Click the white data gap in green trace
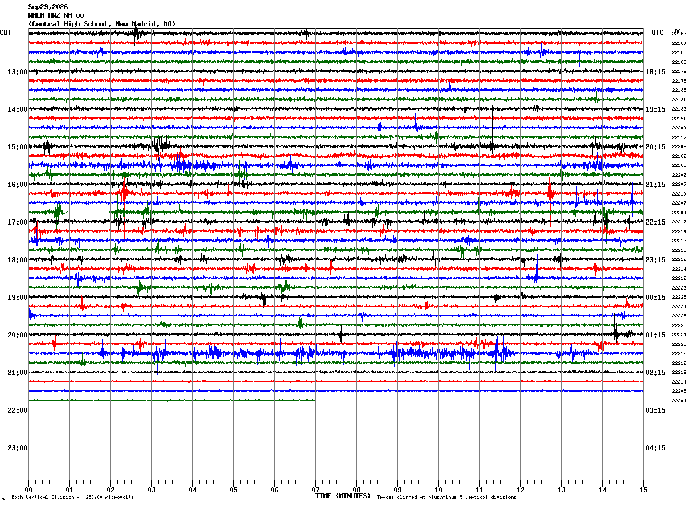The height and width of the screenshot is (505, 689). 89,213
